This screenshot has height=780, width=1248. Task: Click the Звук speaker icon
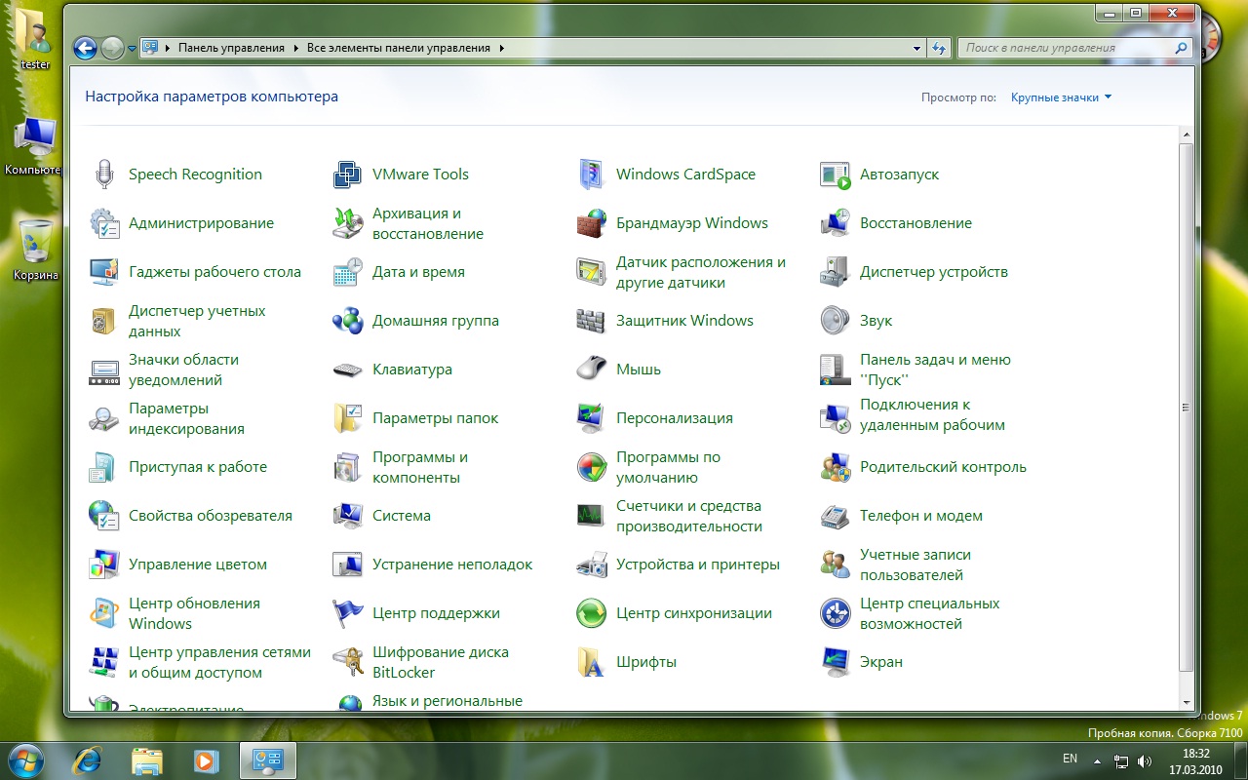[x=836, y=321]
